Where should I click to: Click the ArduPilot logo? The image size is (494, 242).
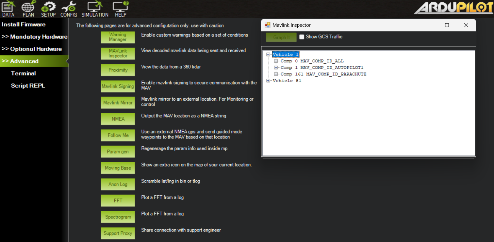453,8
